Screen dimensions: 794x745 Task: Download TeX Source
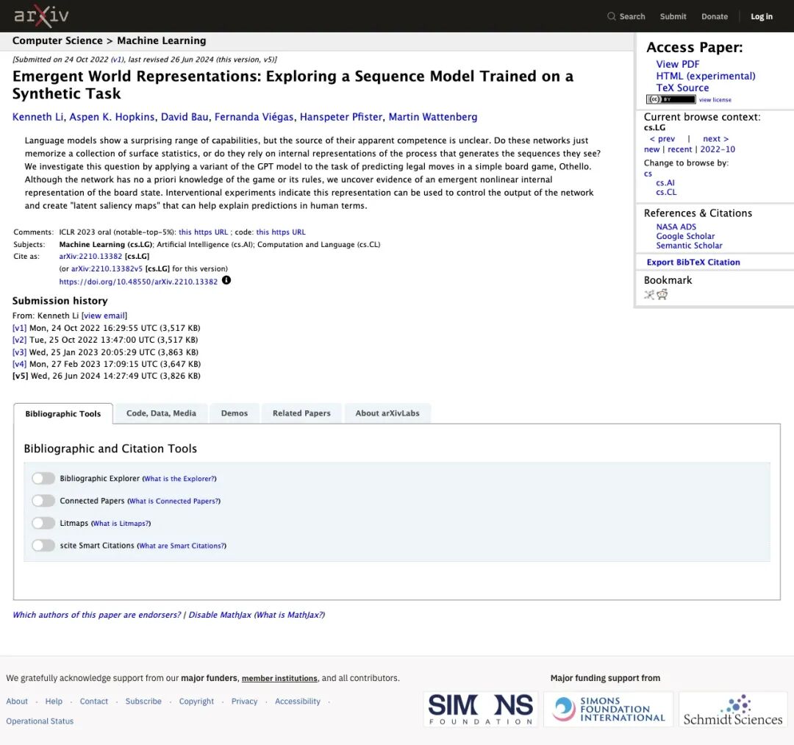click(x=682, y=88)
